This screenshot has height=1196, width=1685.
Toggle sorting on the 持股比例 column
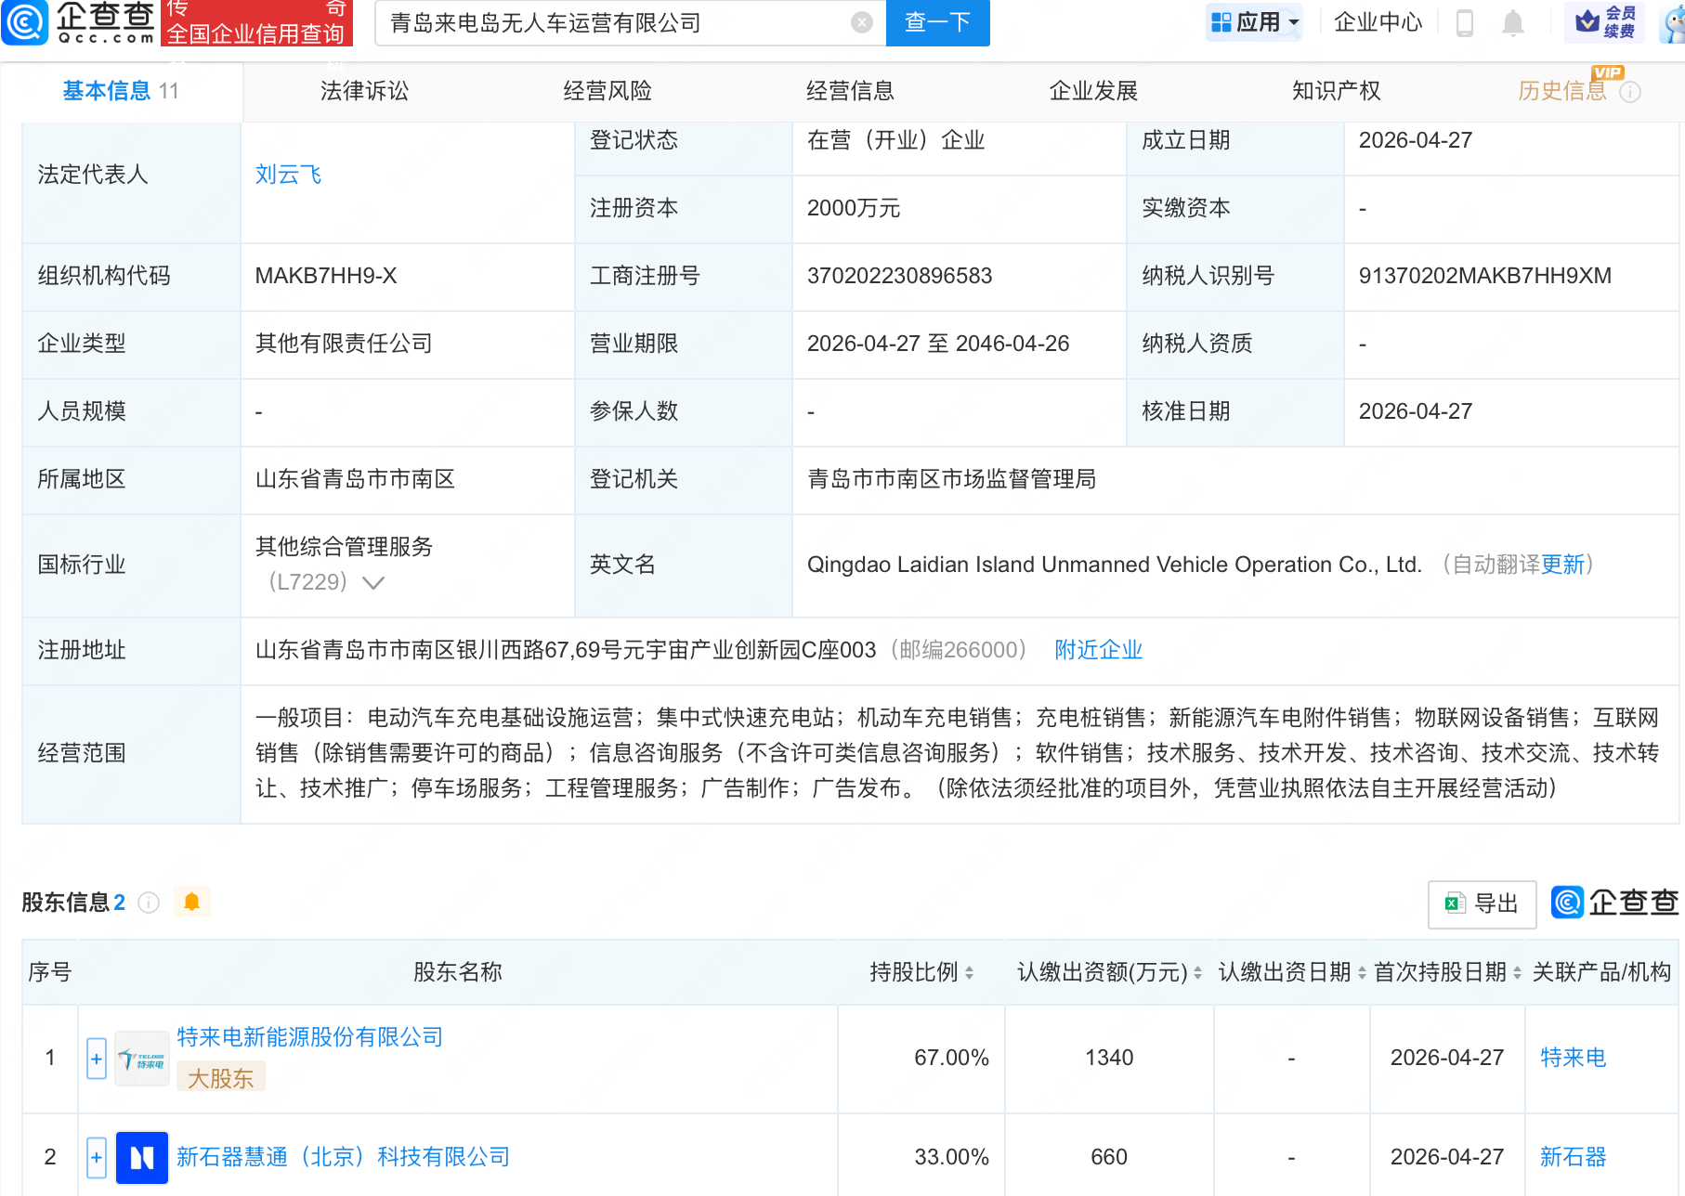click(x=968, y=973)
